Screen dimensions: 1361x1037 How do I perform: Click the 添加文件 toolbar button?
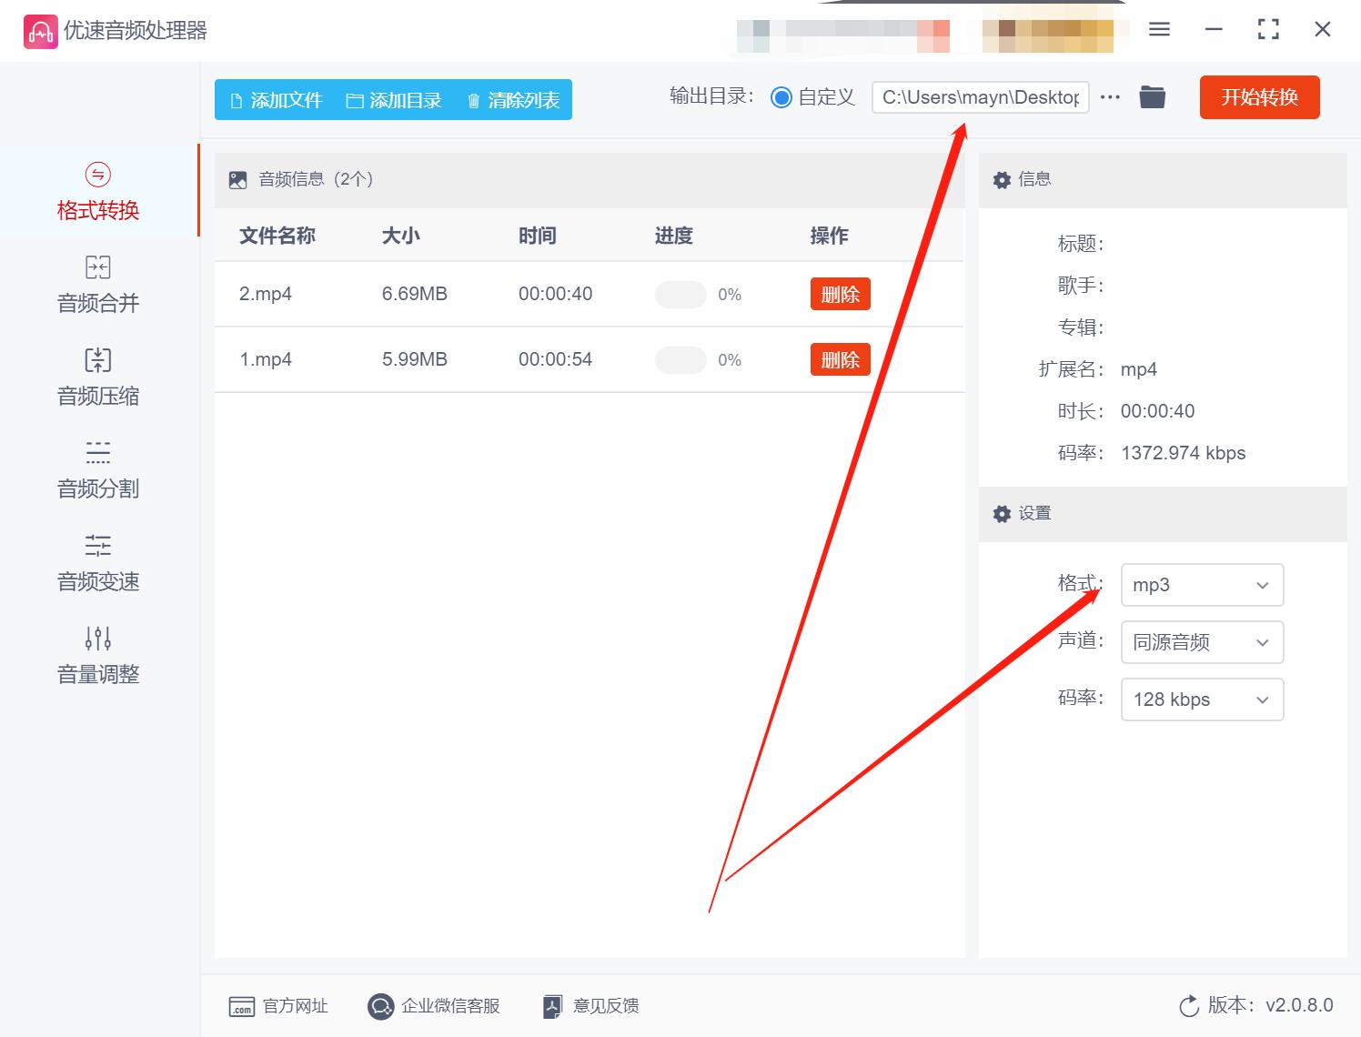pyautogui.click(x=275, y=100)
